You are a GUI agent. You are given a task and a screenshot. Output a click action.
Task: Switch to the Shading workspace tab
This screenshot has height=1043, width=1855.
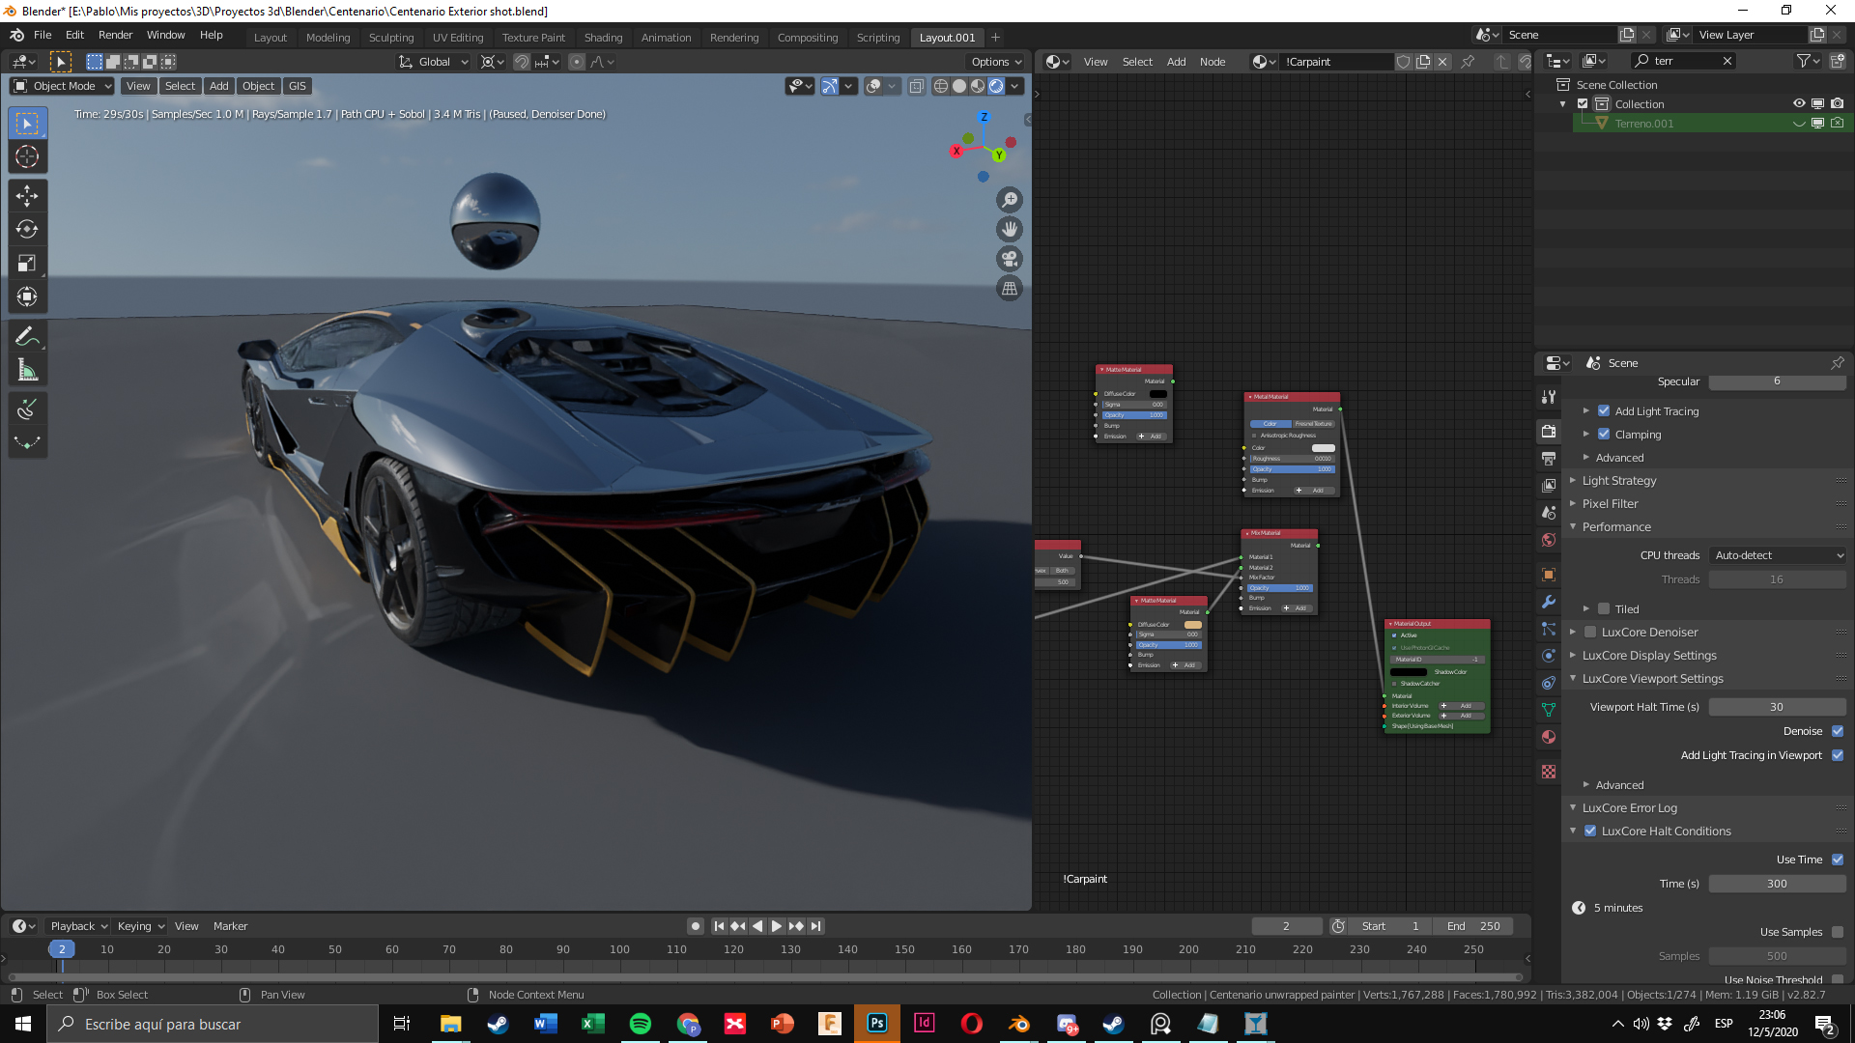pyautogui.click(x=603, y=38)
